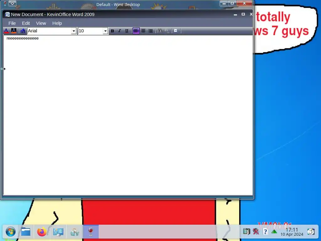Click inside the Arial font name field
This screenshot has width=321, height=241.
[x=49, y=31]
